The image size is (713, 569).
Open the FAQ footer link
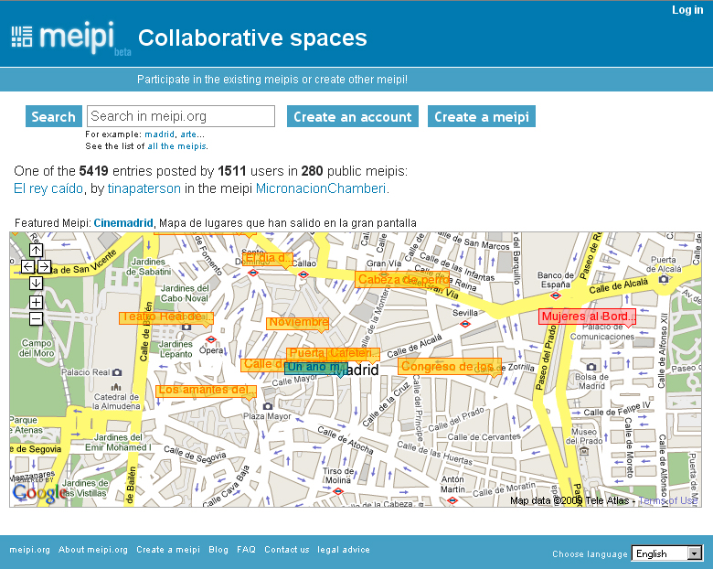[246, 550]
